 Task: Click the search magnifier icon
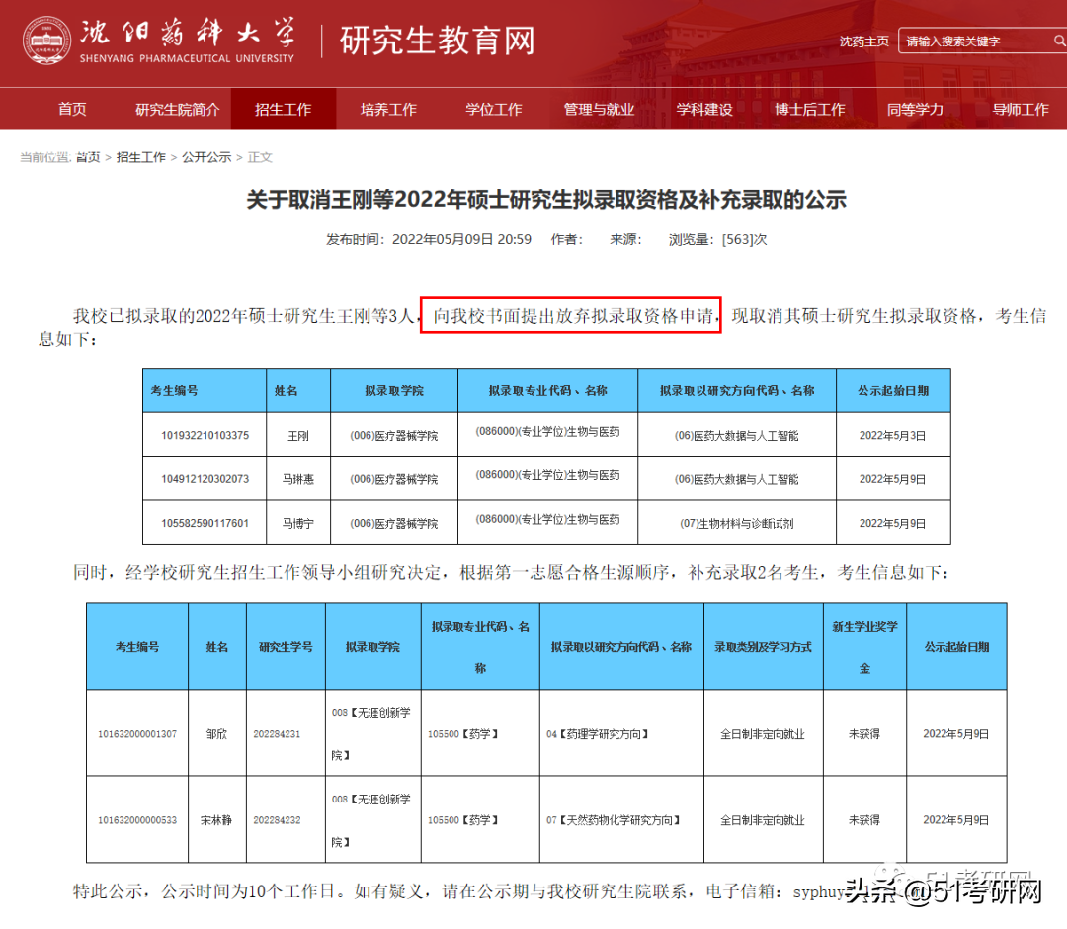point(1057,42)
